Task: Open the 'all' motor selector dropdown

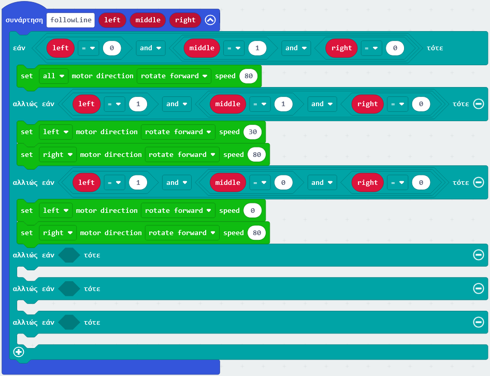Action: (x=53, y=76)
